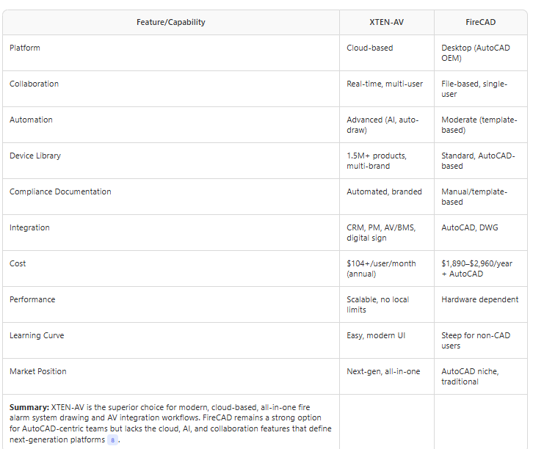
Task: Click the '$1,890–$2,960/year + AutoCAD' cell
Action: click(x=479, y=269)
